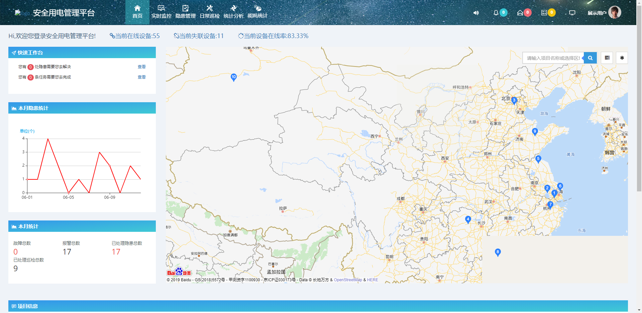
Task: Focus the project name search field
Action: pos(553,58)
